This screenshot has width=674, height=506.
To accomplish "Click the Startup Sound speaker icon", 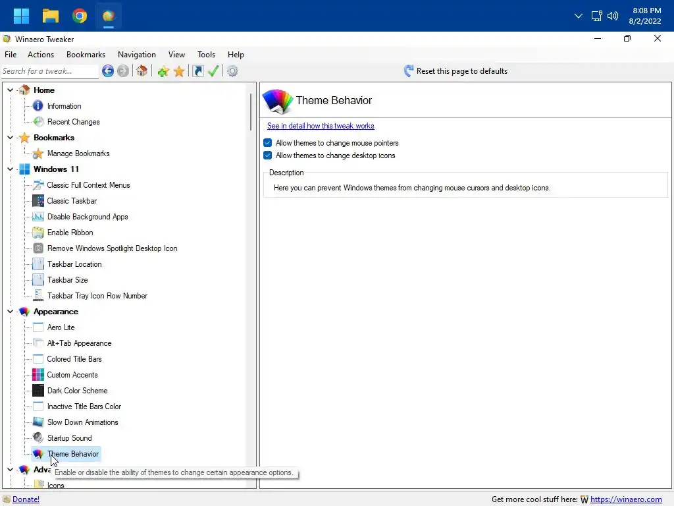I will [x=38, y=438].
